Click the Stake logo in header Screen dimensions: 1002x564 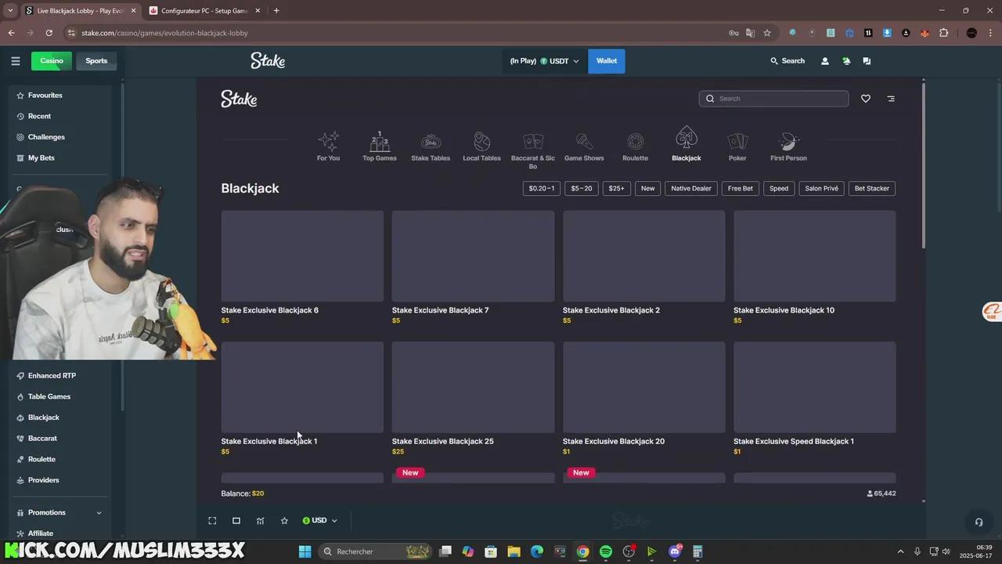point(268,60)
